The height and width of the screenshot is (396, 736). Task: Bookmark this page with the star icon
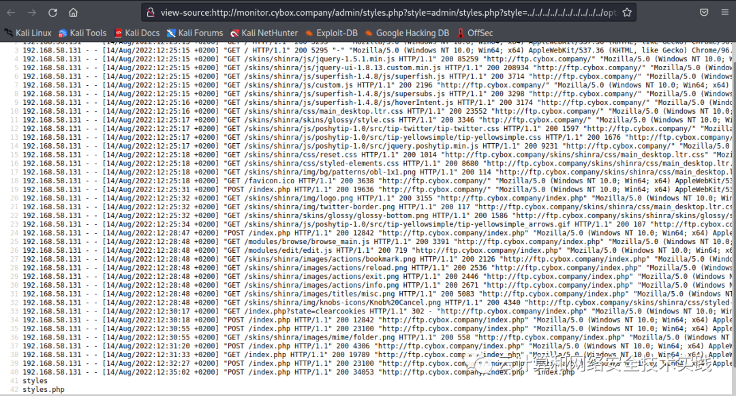point(627,13)
